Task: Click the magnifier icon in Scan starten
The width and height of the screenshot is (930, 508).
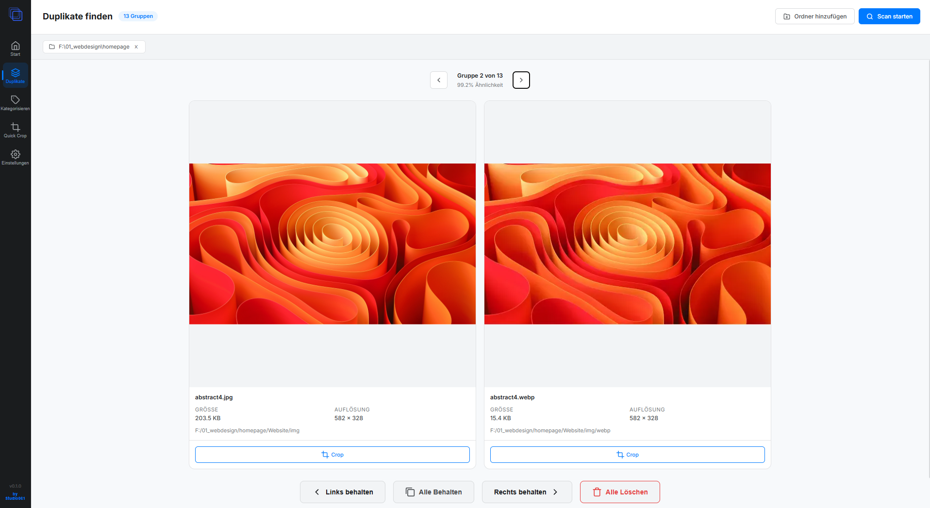Action: point(870,16)
